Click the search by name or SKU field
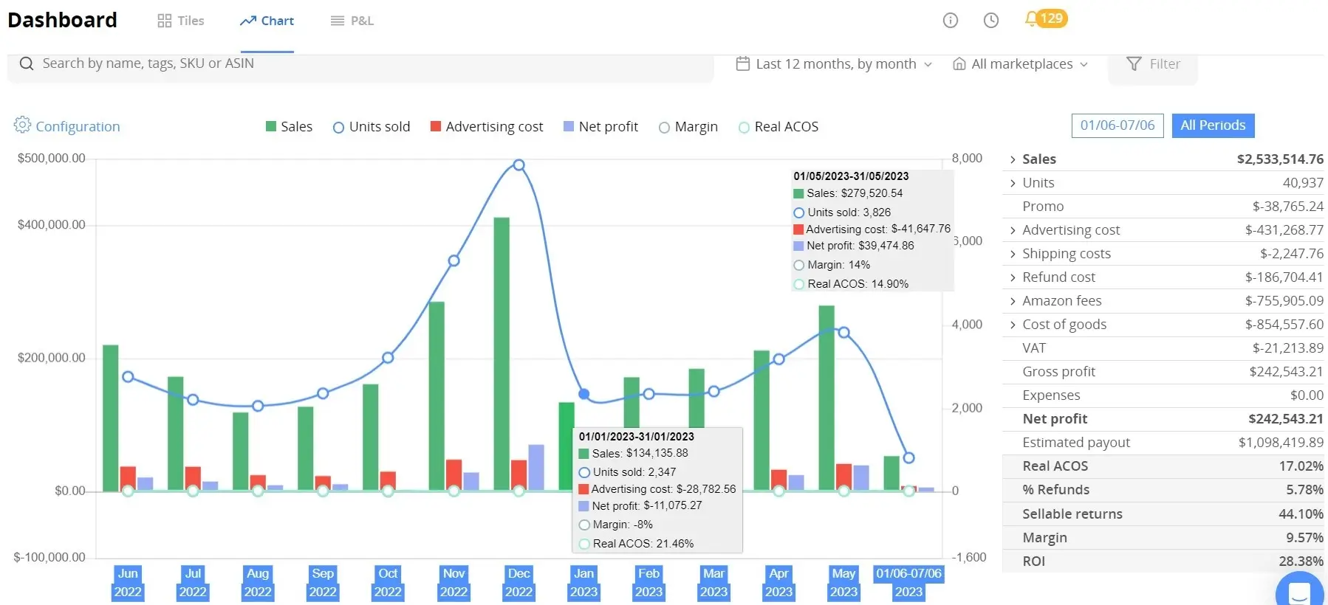 tap(360, 63)
